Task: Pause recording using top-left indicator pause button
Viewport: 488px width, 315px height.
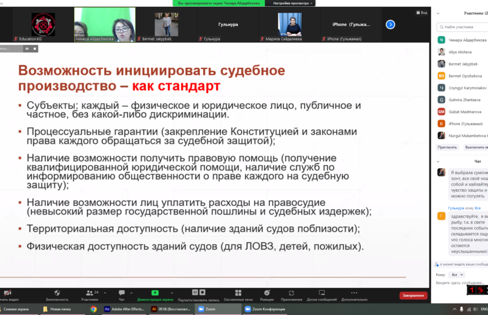Action: [x=26, y=49]
